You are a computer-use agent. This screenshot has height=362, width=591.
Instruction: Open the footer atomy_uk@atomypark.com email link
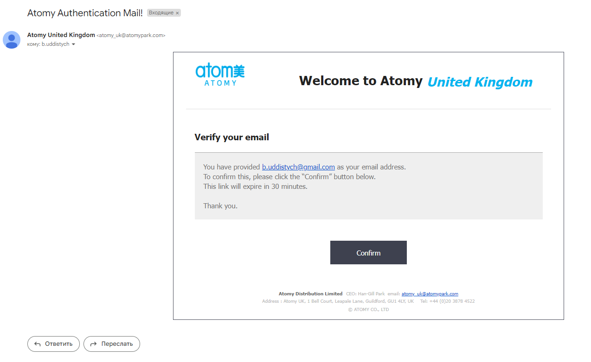[x=430, y=294]
